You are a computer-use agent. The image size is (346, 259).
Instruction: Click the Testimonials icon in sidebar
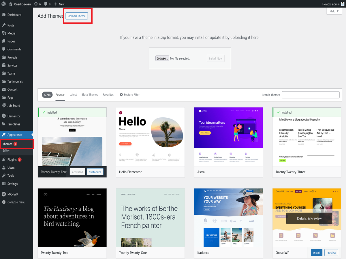pyautogui.click(x=4, y=81)
